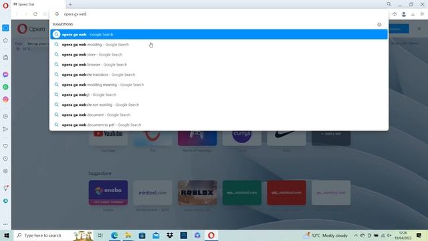Click the taskbar 'Type here to search' box

53,235
